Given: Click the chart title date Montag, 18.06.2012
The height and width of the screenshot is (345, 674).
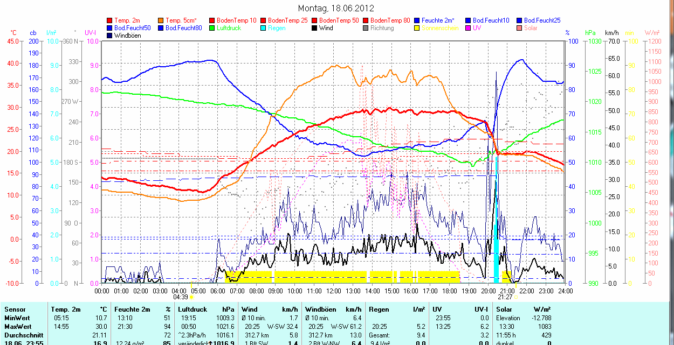Looking at the screenshot, I should (x=335, y=8).
